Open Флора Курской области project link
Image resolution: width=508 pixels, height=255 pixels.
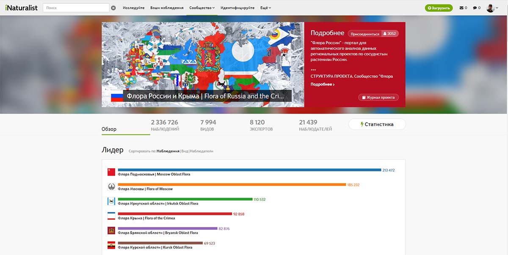click(x=155, y=247)
